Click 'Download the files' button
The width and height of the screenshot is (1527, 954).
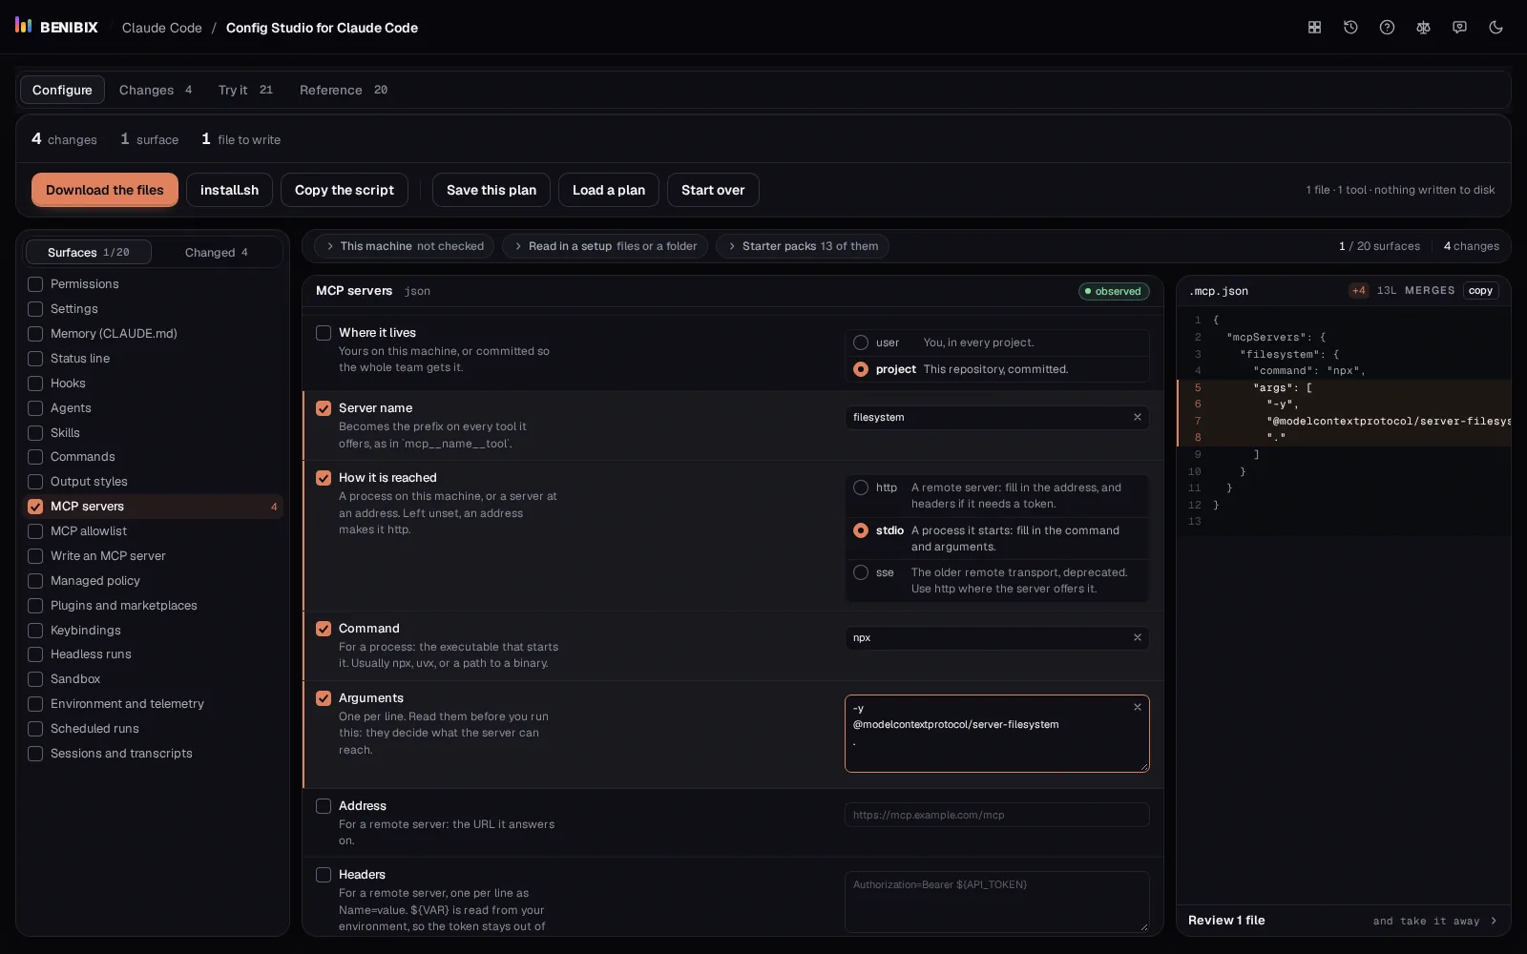[x=105, y=190]
